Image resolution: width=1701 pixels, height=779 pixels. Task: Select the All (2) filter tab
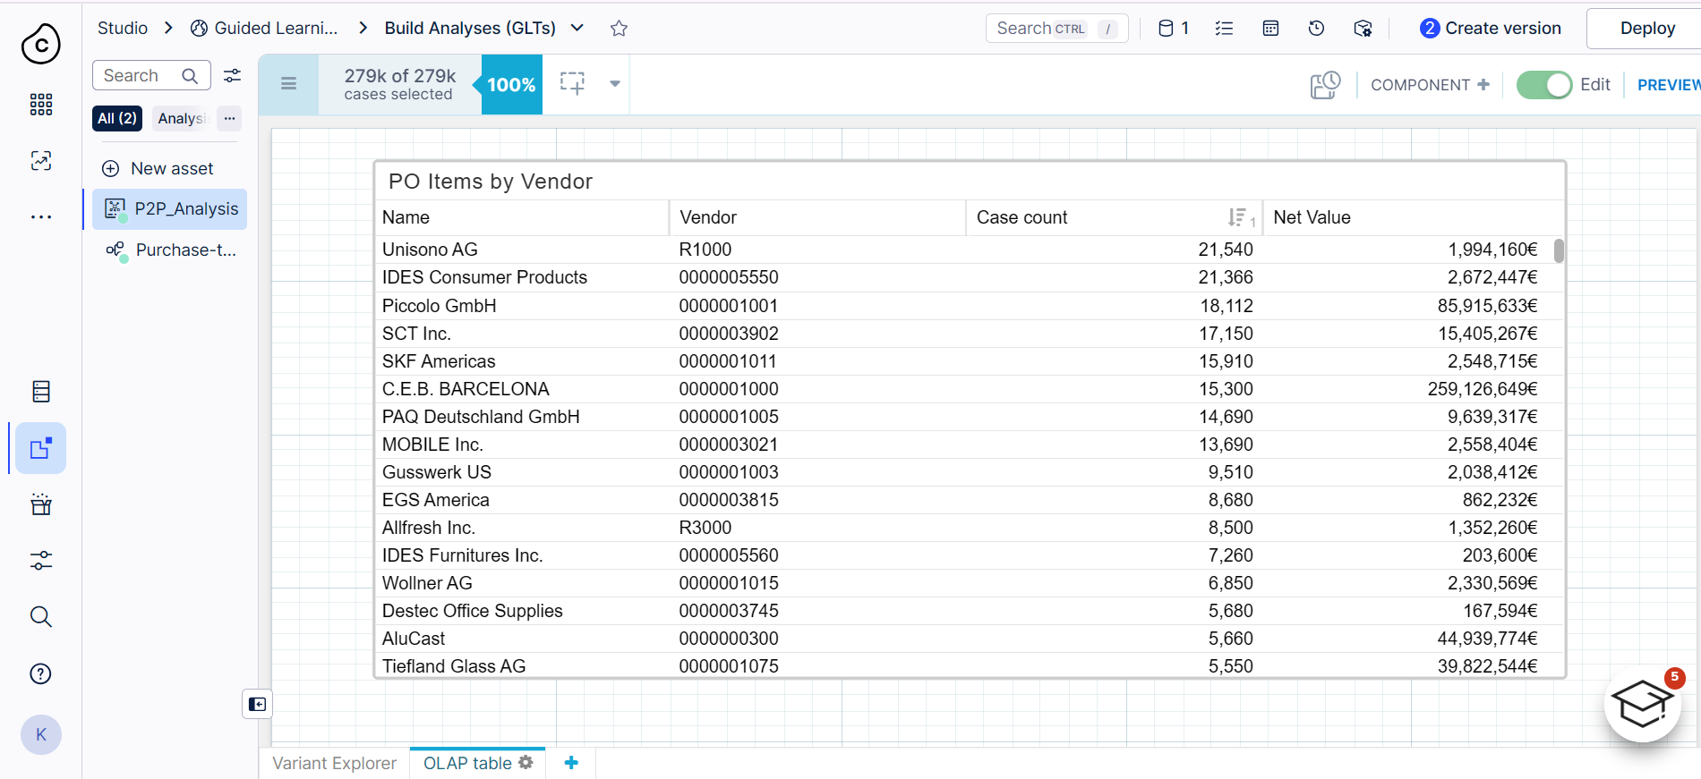click(117, 118)
